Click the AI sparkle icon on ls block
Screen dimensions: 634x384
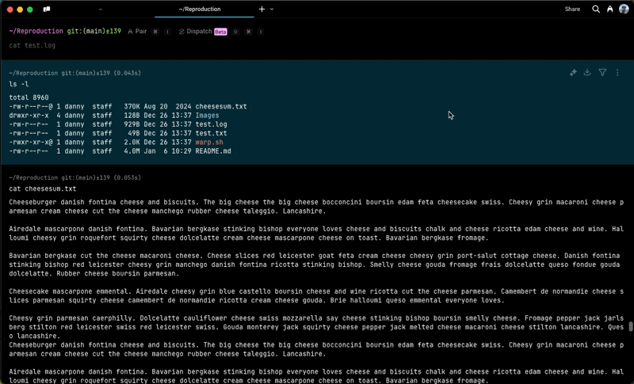tap(573, 73)
